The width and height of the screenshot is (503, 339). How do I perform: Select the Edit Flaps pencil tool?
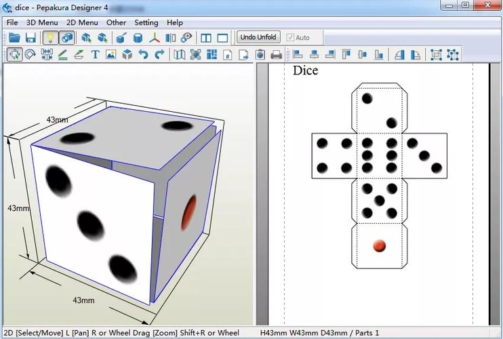point(63,54)
